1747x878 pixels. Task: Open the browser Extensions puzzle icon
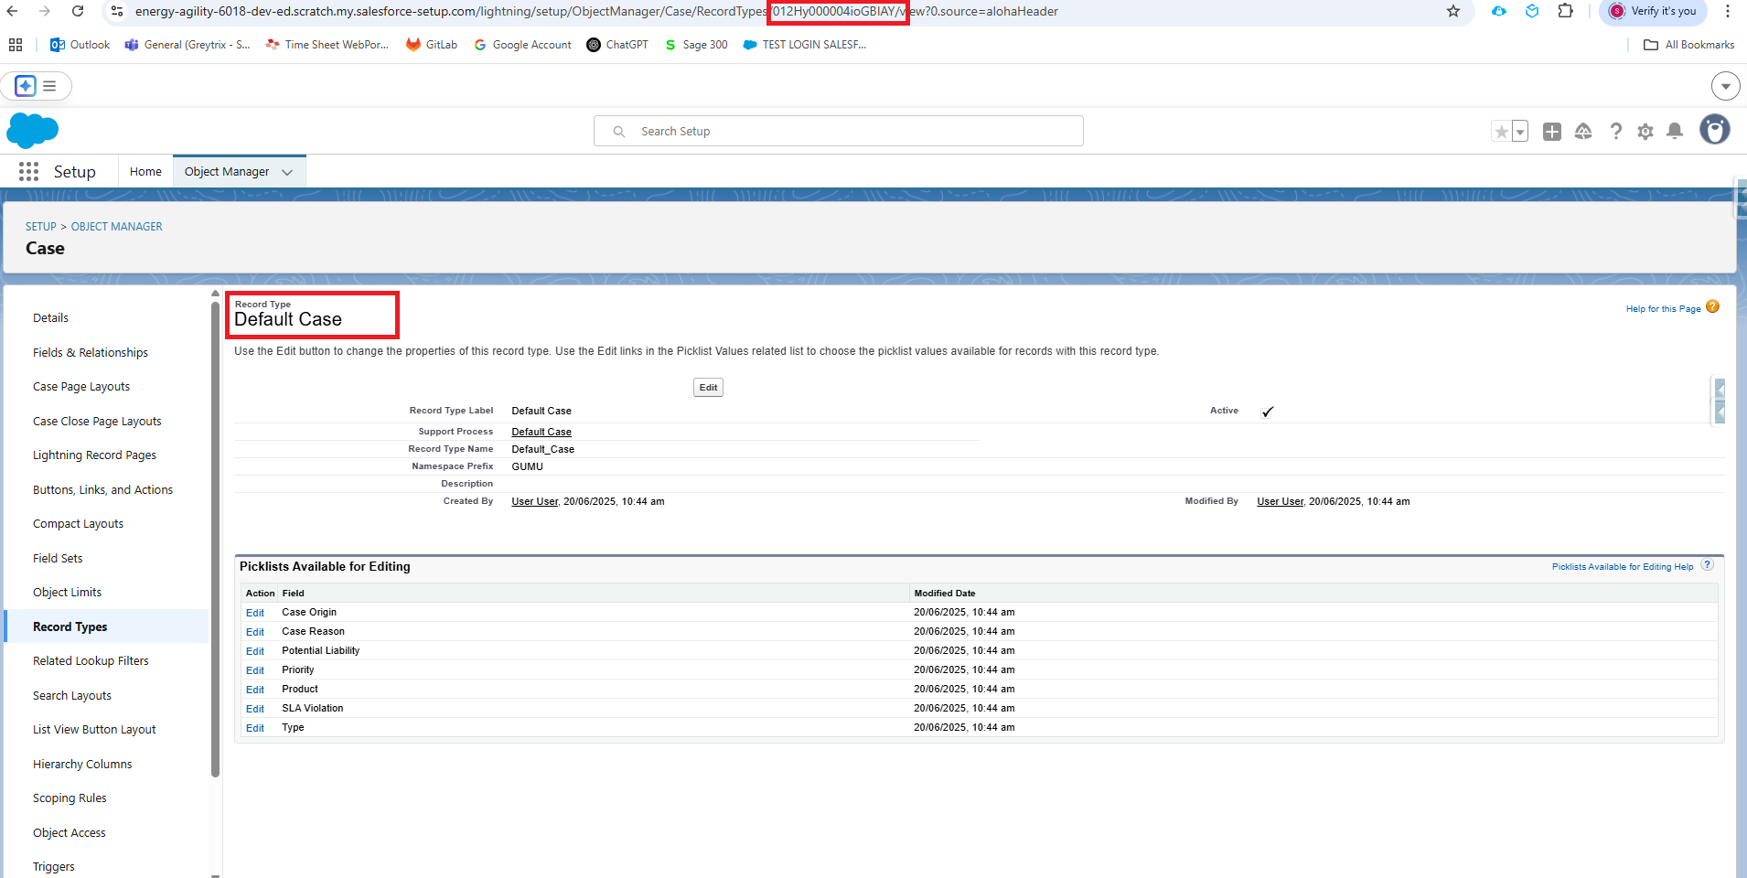[1566, 11]
